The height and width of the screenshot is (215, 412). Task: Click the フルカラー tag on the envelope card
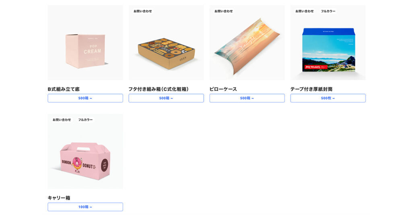(328, 11)
